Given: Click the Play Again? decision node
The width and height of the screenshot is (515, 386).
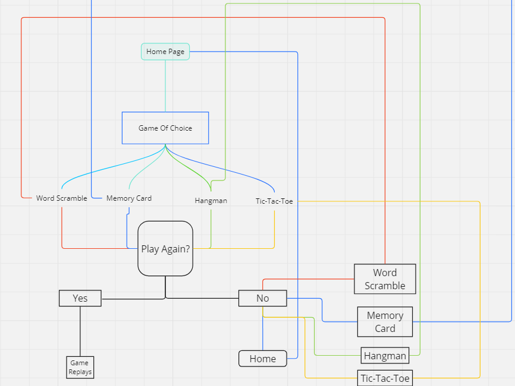Looking at the screenshot, I should (165, 248).
